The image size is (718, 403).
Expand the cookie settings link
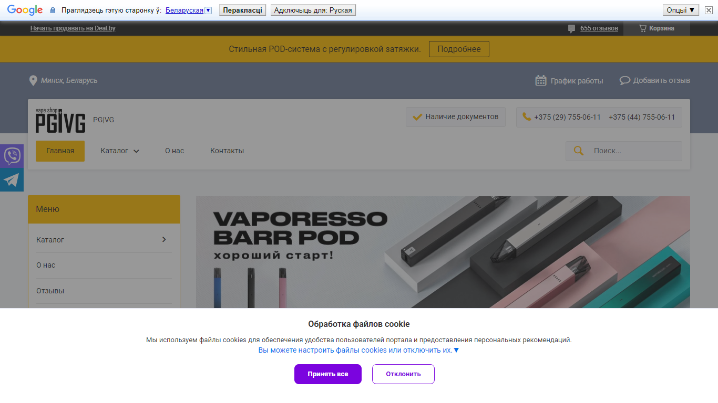(x=358, y=350)
